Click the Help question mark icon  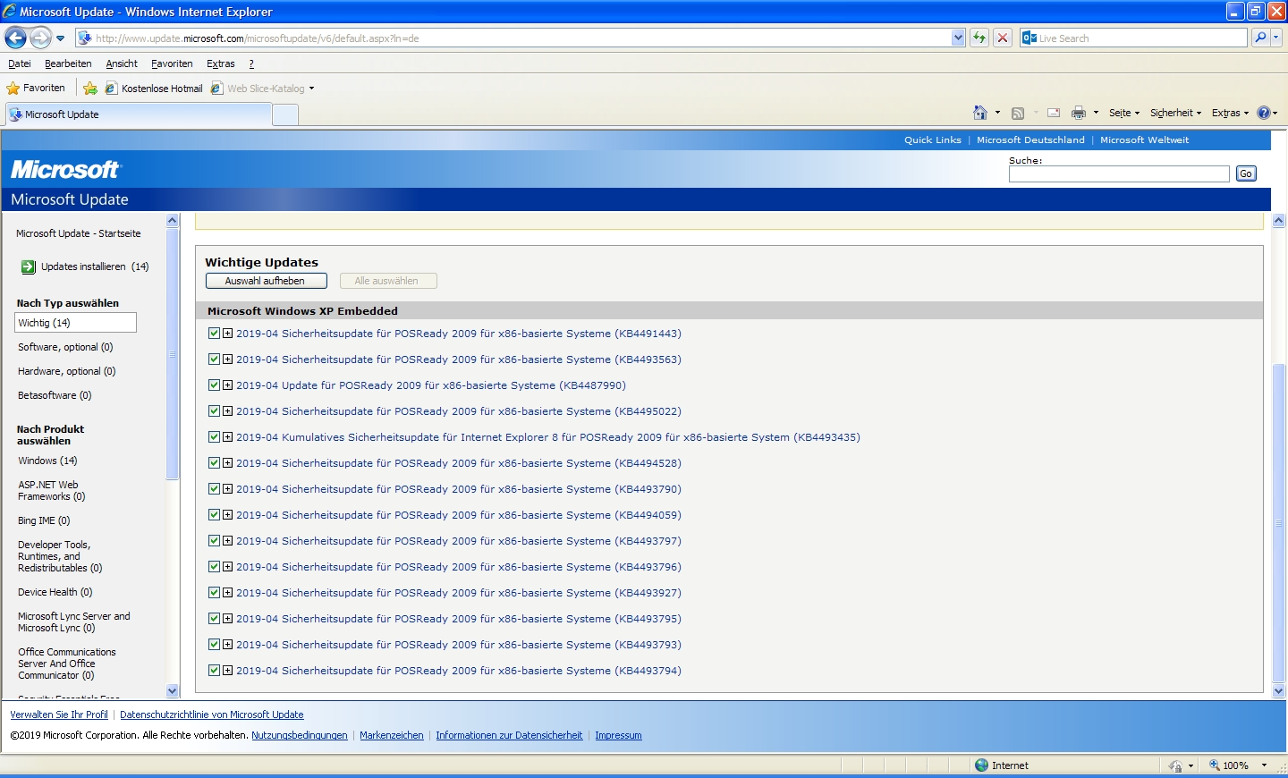click(1264, 113)
